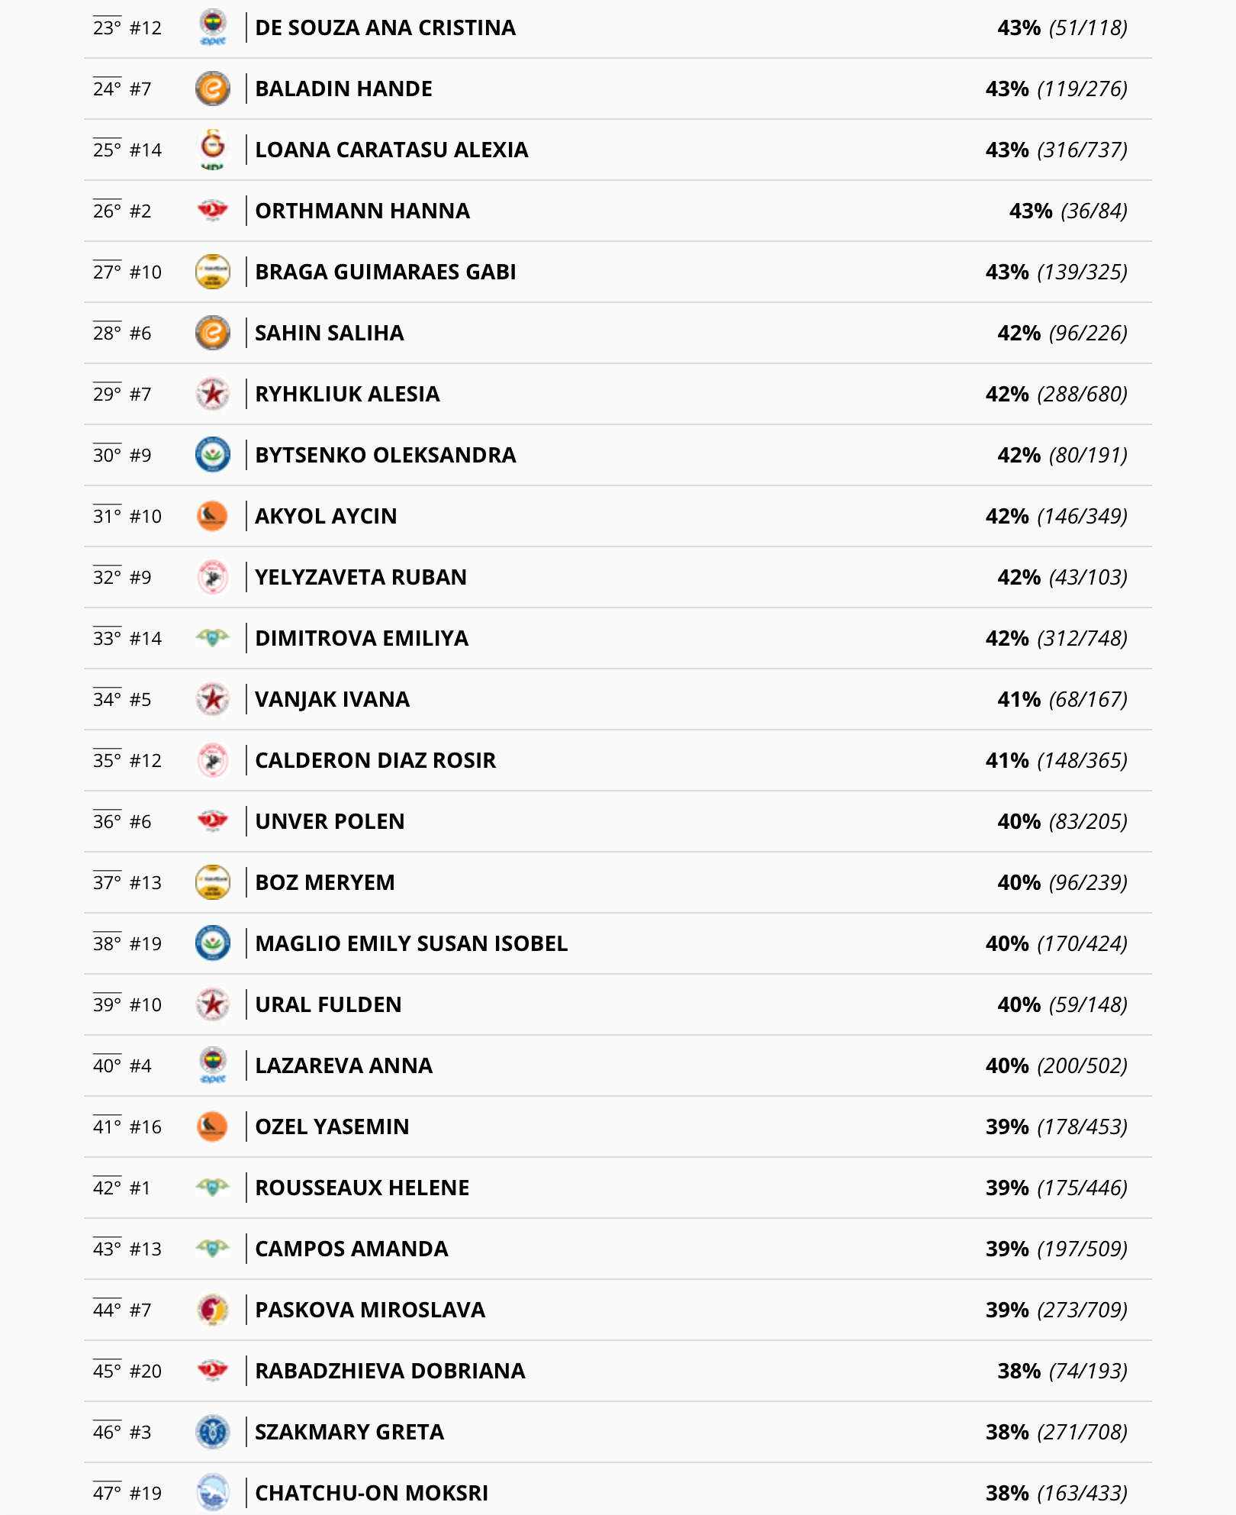Click the team logo beside De Souza Ana Cristina
Screen dimensions: 1236x1515
pos(213,27)
